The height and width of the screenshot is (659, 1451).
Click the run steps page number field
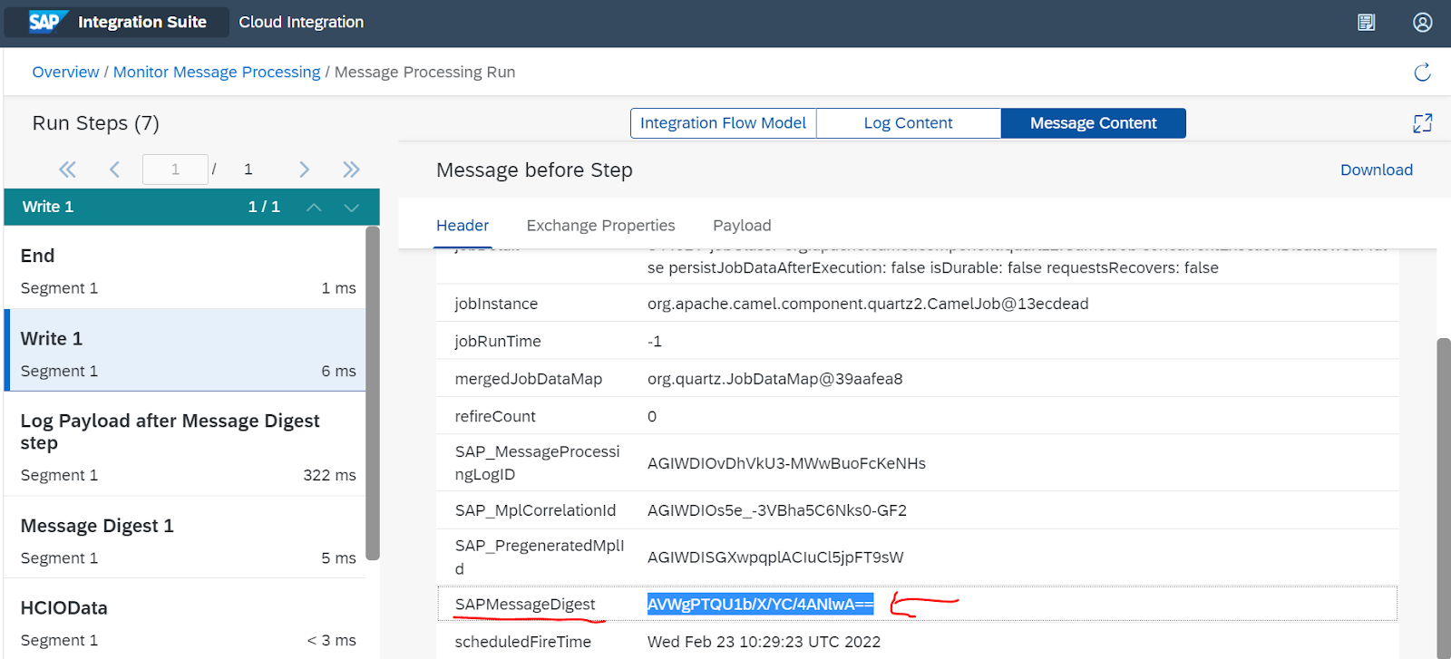pos(175,170)
